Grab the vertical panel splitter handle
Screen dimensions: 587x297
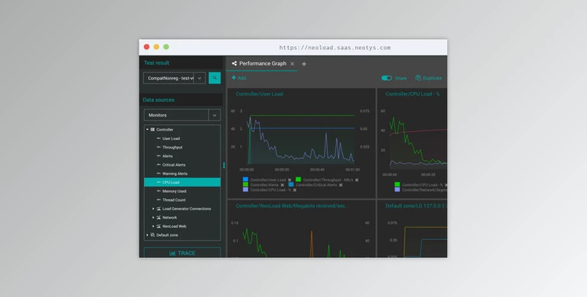click(x=224, y=165)
